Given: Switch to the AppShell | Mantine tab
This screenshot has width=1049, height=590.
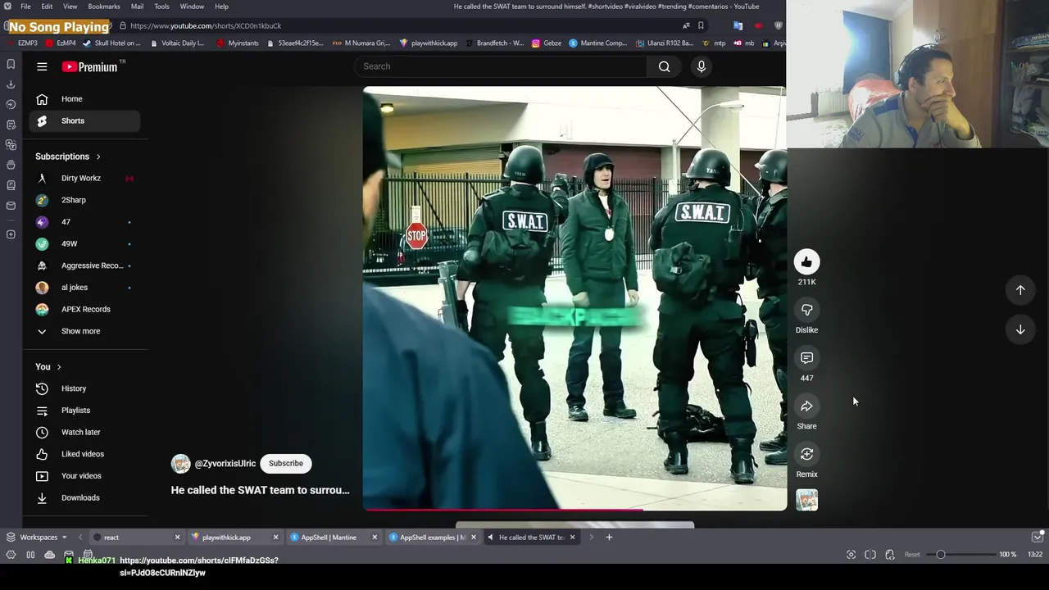Looking at the screenshot, I should click(332, 538).
